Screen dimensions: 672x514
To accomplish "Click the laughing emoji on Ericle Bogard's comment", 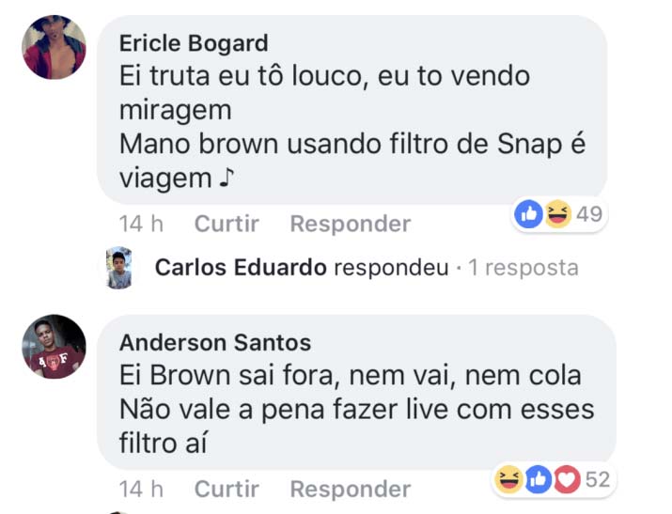I will pyautogui.click(x=557, y=213).
